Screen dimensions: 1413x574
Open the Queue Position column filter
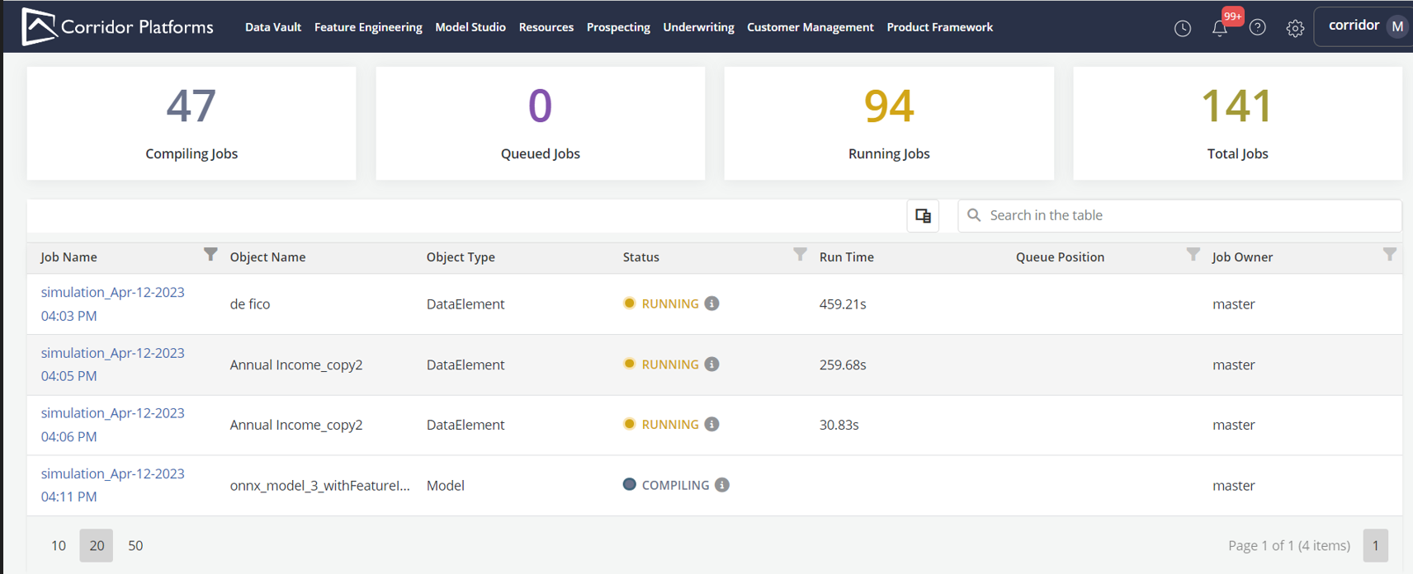[1193, 254]
